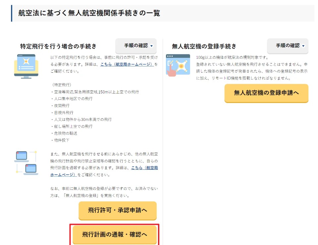Select the 目視外飛行 list item
318x245 pixels.
(62, 113)
